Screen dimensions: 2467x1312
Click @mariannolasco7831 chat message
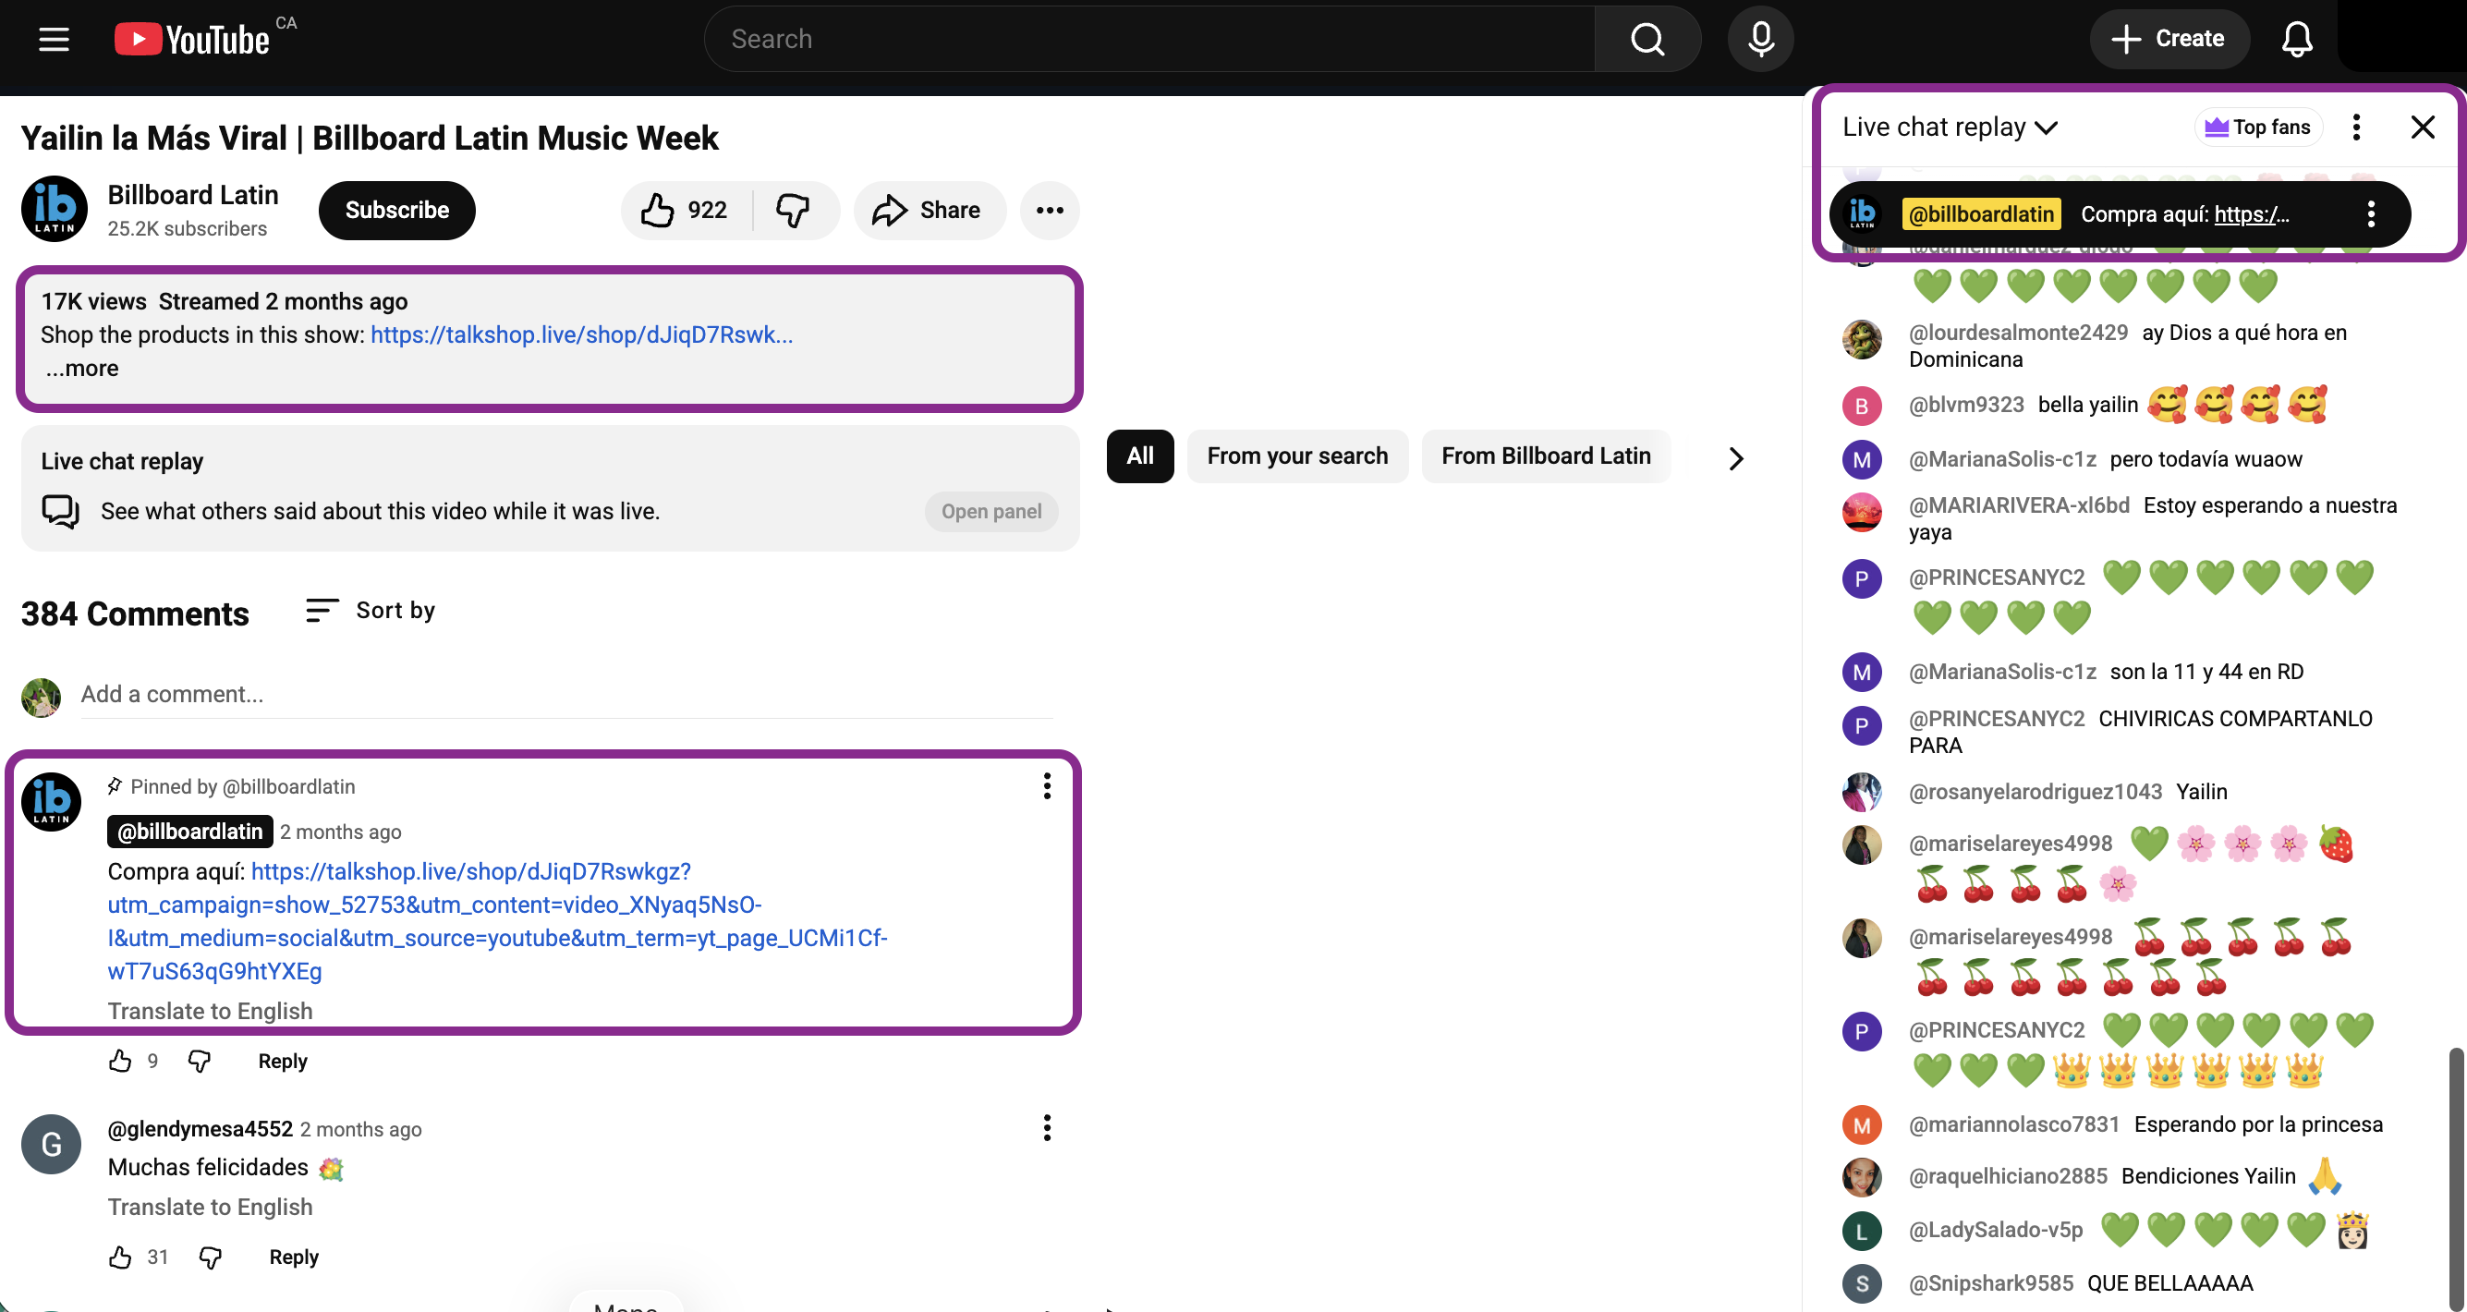click(2258, 1124)
